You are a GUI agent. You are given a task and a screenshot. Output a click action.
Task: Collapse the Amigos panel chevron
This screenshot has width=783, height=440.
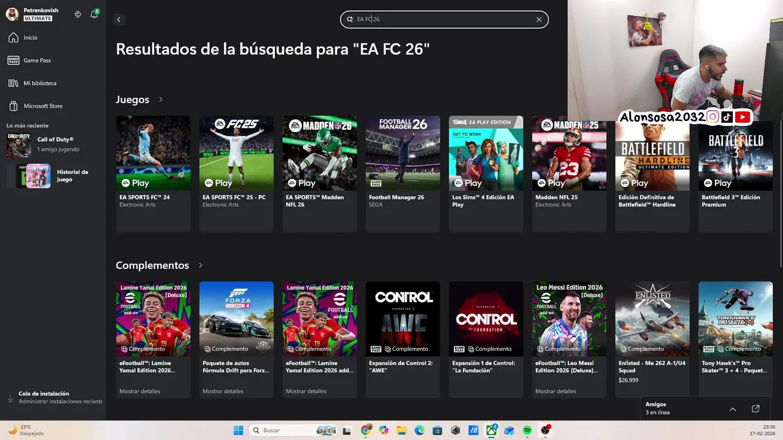tap(733, 409)
